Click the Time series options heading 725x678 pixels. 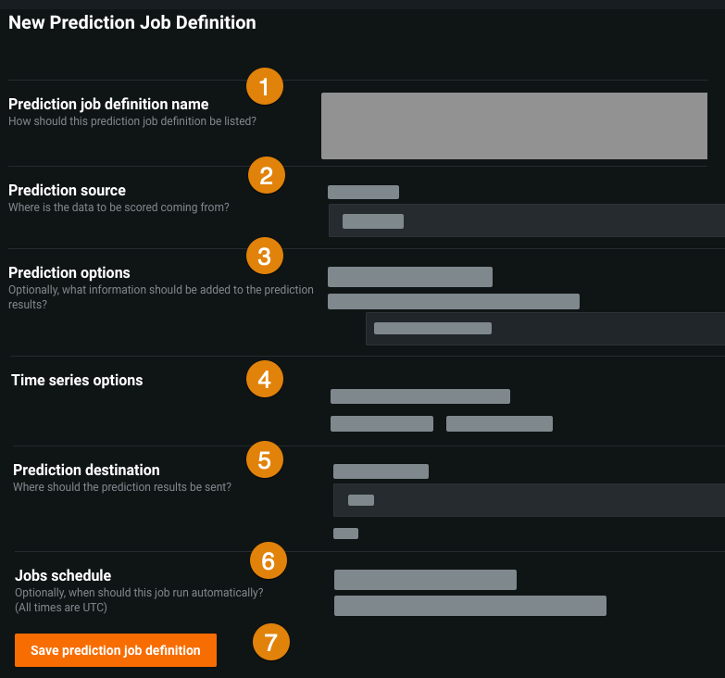point(77,380)
